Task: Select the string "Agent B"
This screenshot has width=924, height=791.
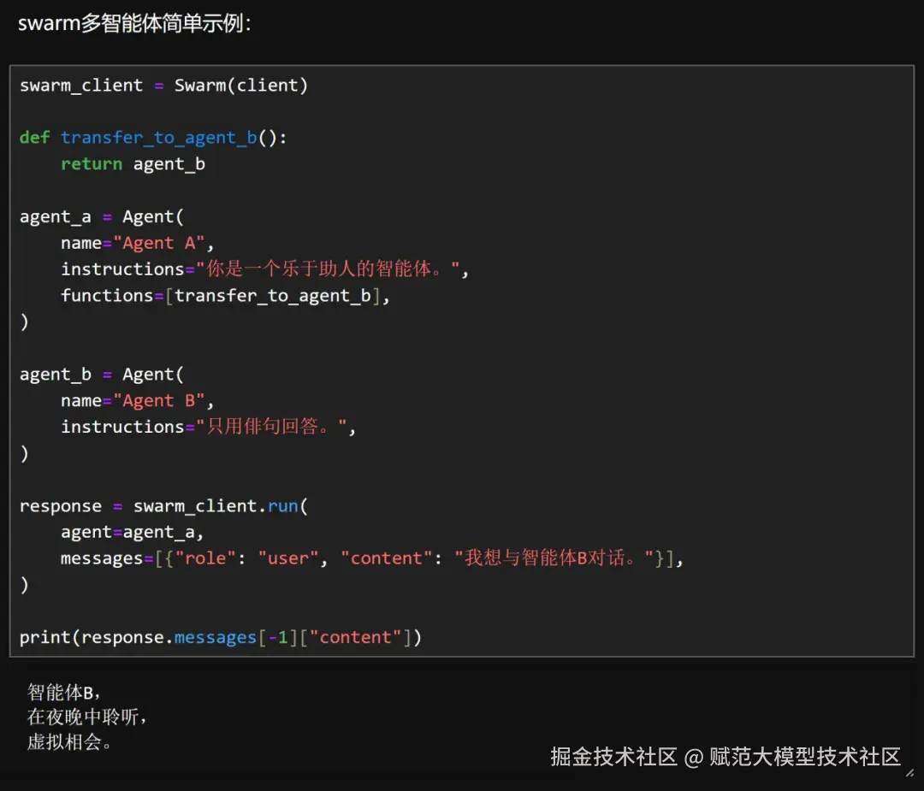Action: click(x=163, y=400)
